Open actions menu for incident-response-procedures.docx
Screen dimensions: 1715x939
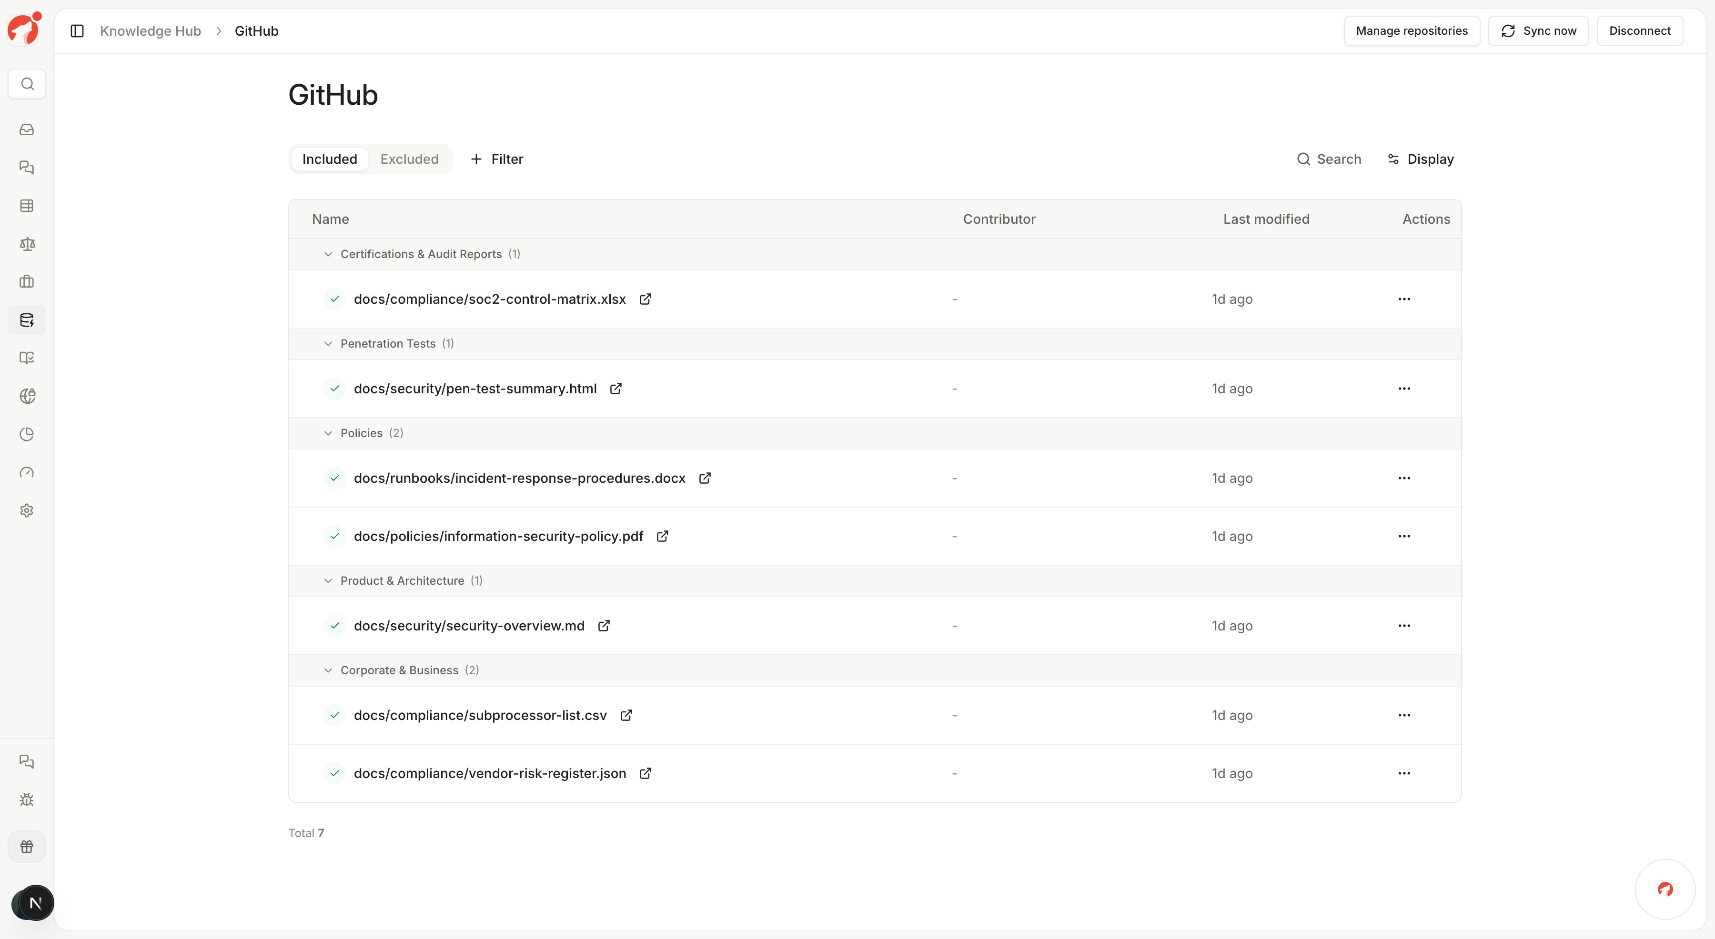click(x=1404, y=478)
